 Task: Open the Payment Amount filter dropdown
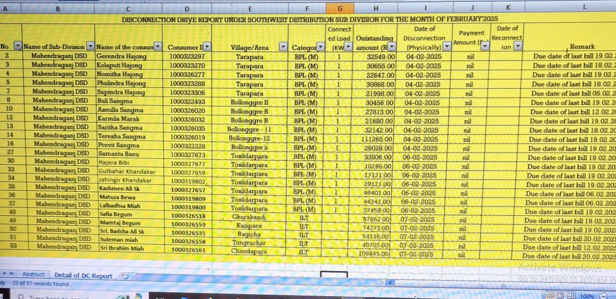pos(485,46)
